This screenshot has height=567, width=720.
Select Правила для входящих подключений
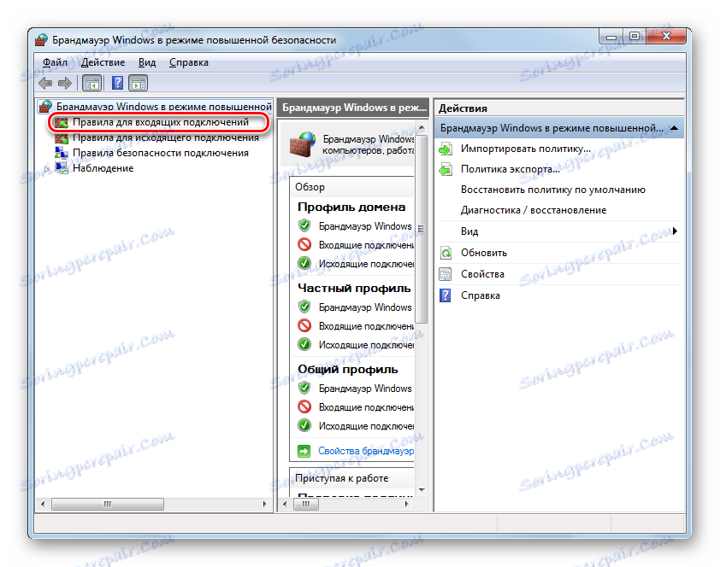point(161,122)
